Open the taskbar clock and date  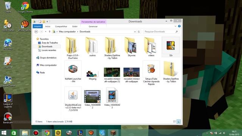coord(234,133)
